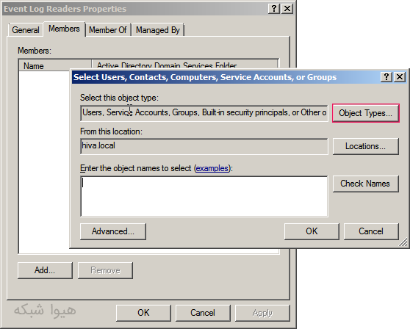410x329 pixels.
Task: Sort members by the Name column header
Action: (55, 65)
